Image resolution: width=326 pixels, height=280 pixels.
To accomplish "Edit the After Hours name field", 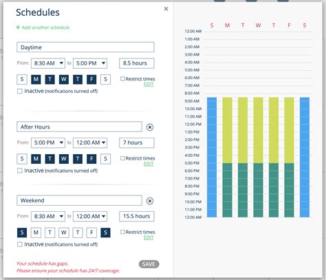I will point(79,127).
